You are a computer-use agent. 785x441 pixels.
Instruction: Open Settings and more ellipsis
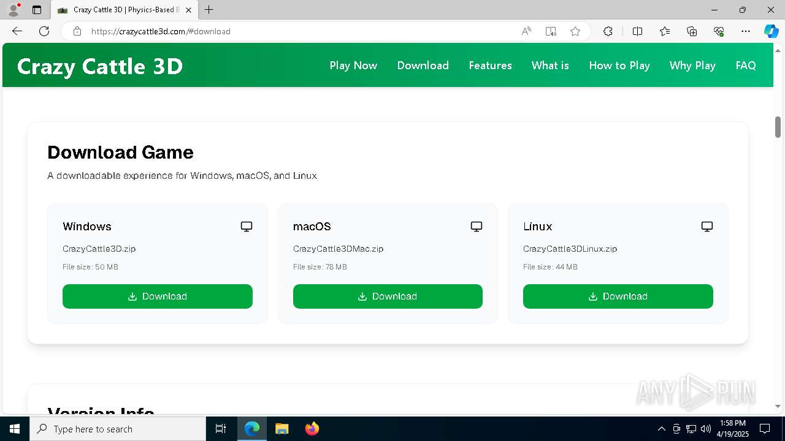pyautogui.click(x=746, y=31)
